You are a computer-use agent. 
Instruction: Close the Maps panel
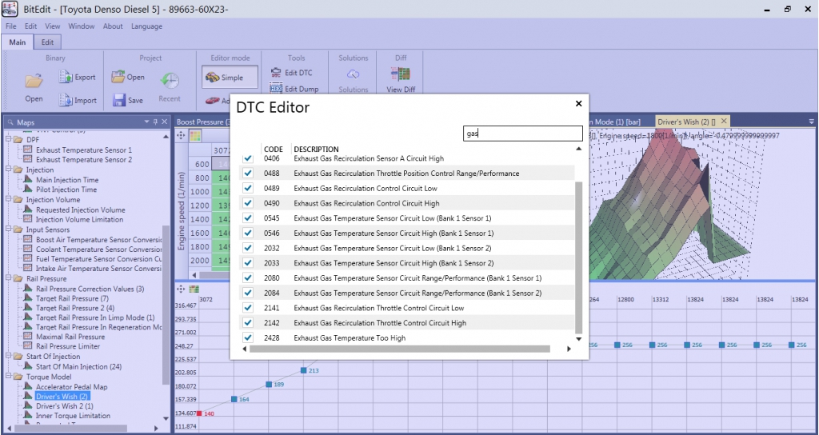point(164,122)
